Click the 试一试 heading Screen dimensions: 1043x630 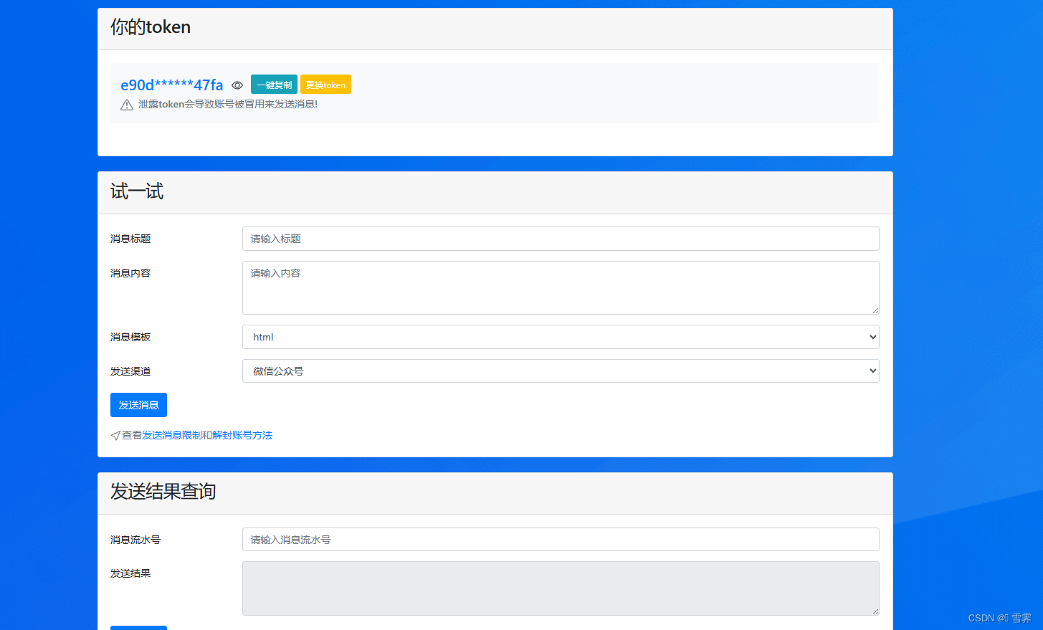[137, 191]
